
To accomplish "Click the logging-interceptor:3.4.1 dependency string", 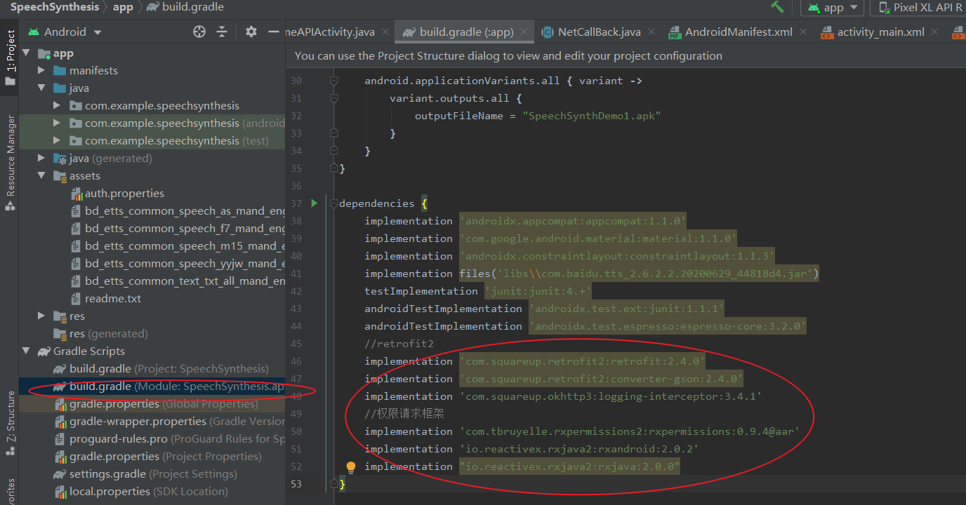I will (x=611, y=396).
